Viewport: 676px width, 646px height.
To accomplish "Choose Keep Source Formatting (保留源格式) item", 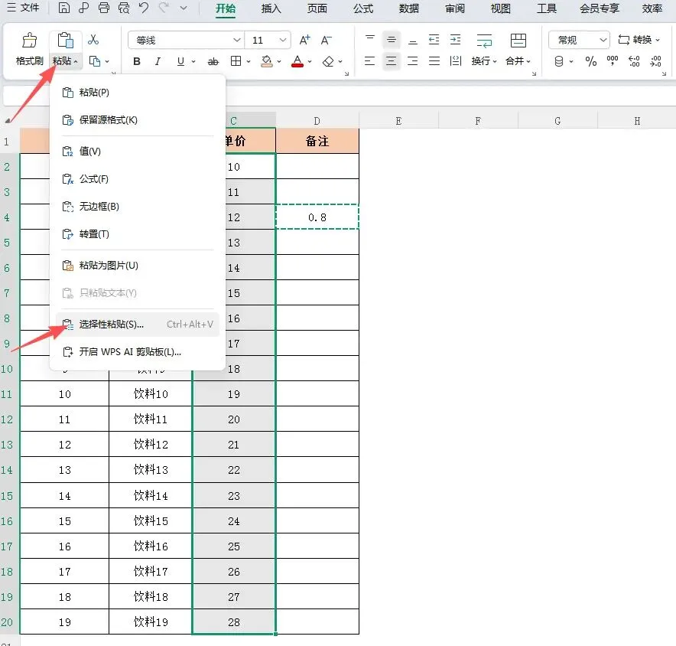I will click(138, 120).
